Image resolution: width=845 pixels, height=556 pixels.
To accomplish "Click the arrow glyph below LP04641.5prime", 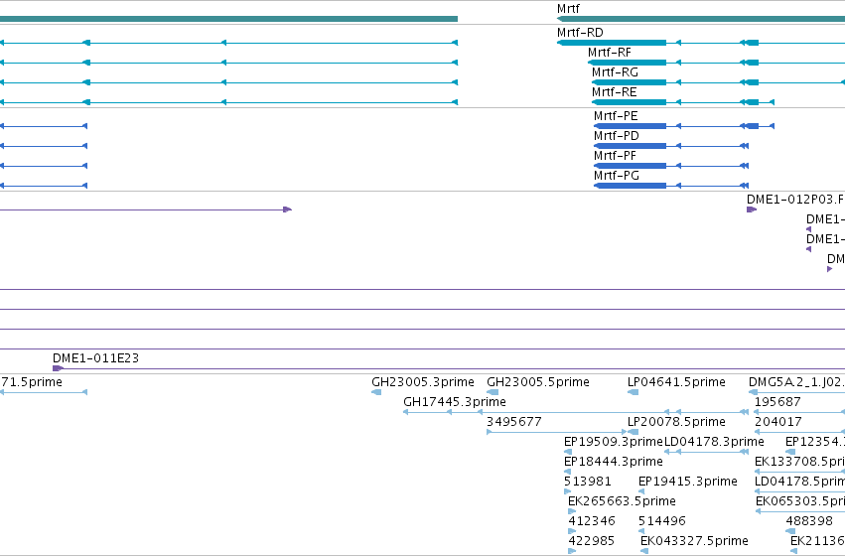I will [x=634, y=392].
